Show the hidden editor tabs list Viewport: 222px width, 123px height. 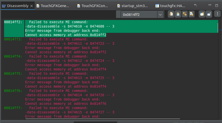pyautogui.click(x=196, y=5)
